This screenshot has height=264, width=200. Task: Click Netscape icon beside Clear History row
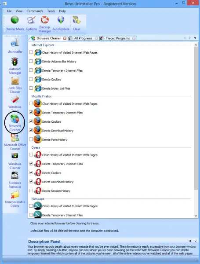[x=37, y=206]
